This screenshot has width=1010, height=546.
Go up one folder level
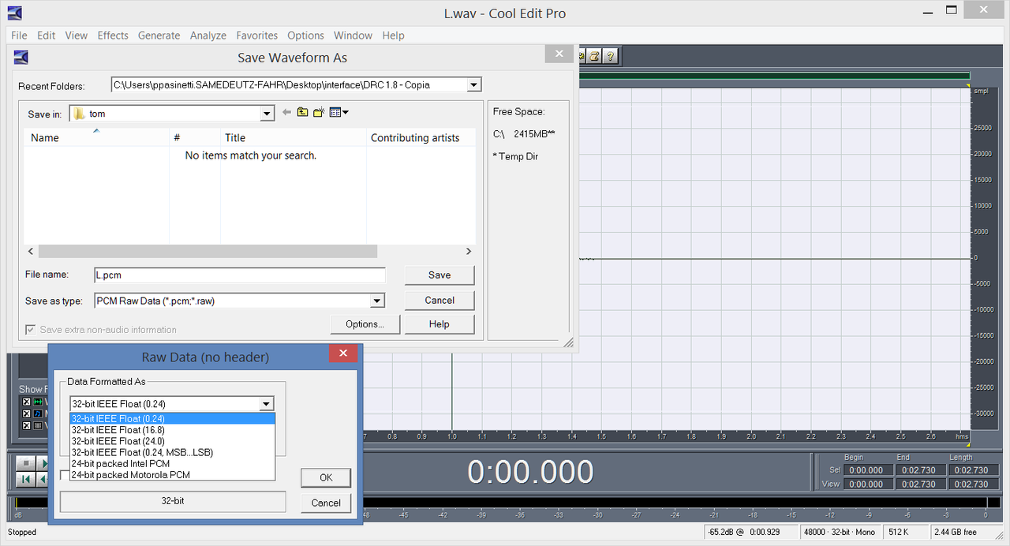302,113
